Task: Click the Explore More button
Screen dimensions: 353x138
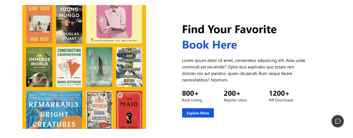Action: point(198,113)
